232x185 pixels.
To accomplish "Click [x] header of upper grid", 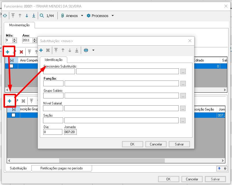I will (x=12, y=60).
